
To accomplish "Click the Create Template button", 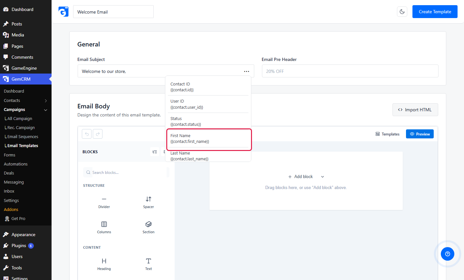I will pos(435,12).
